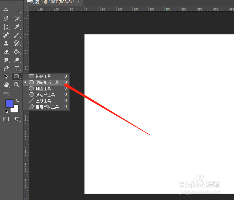Toggle Quick Mask mode

point(6,119)
